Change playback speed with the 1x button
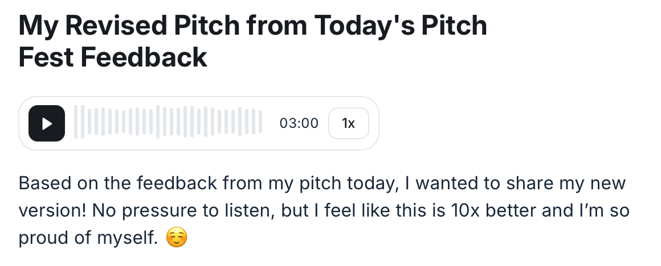This screenshot has width=661, height=266. click(x=348, y=123)
